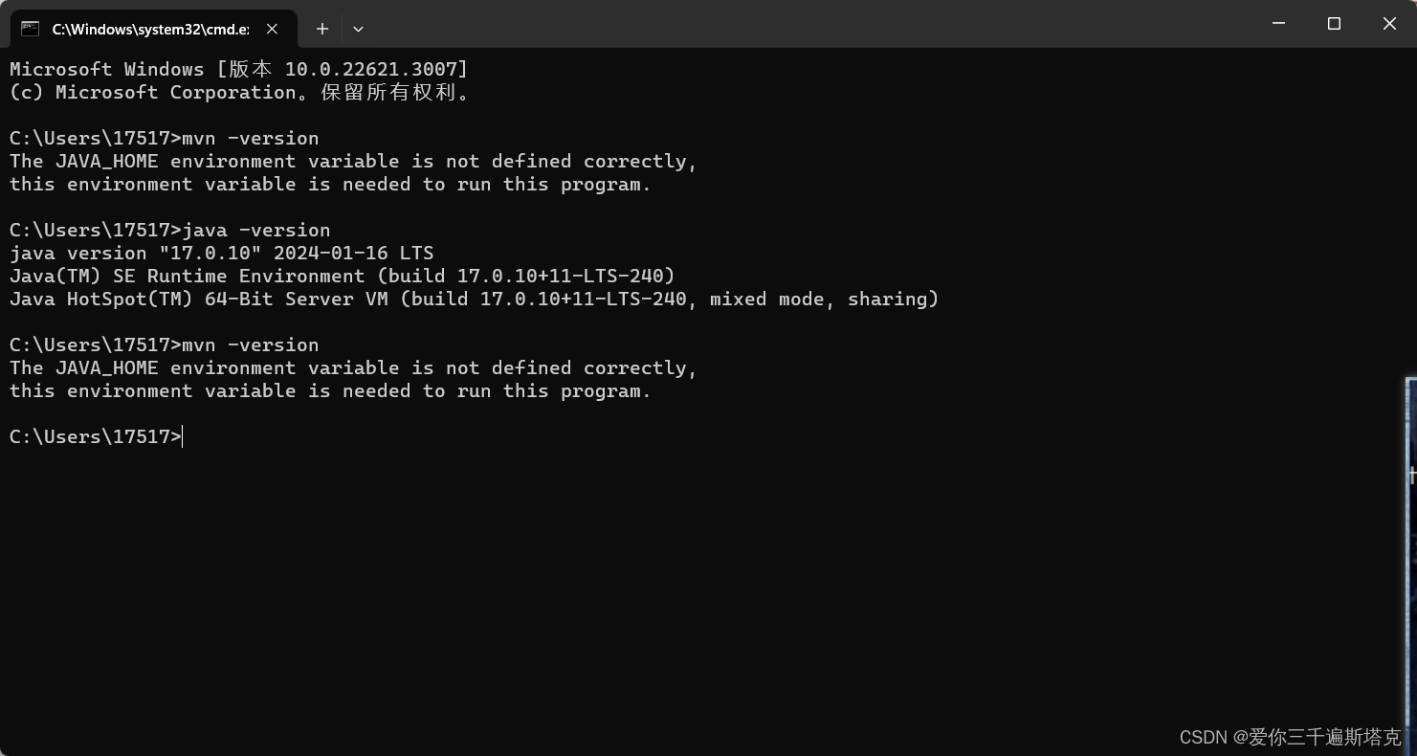Open the tab dropdown chevron menu

pyautogui.click(x=358, y=30)
